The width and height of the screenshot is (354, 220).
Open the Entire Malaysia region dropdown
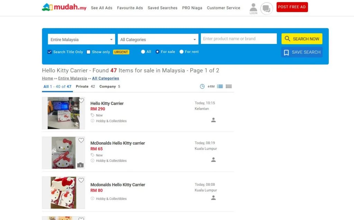pos(81,39)
